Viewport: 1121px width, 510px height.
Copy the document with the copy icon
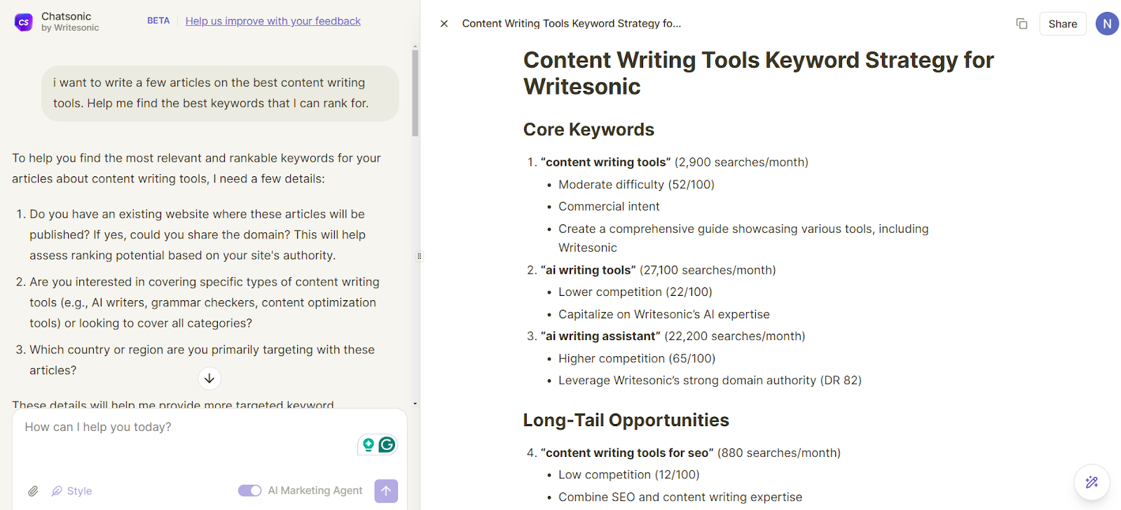click(x=1022, y=24)
